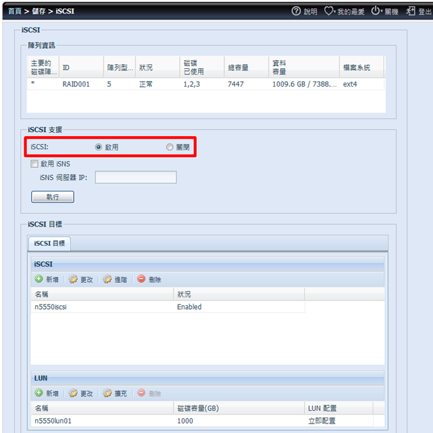
Task: Click the 關機 power icon
Action: point(375,11)
